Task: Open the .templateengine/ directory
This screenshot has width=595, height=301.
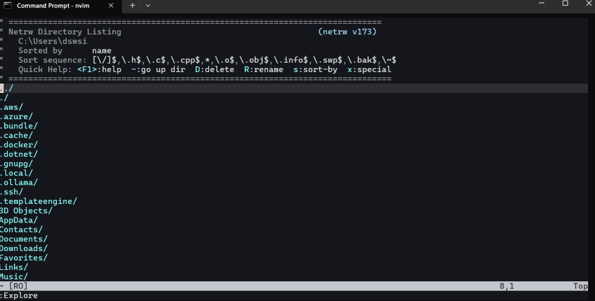Action: click(x=38, y=201)
